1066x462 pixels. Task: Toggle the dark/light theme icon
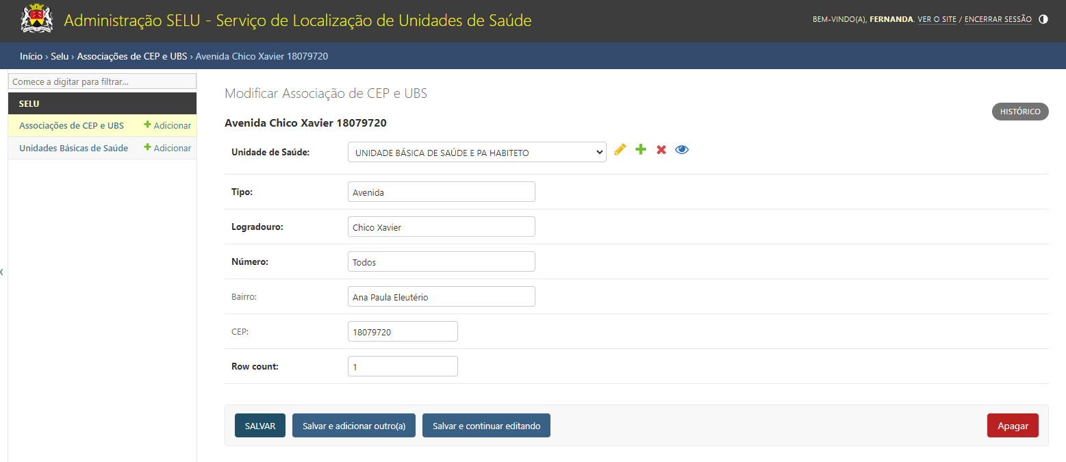(1043, 19)
